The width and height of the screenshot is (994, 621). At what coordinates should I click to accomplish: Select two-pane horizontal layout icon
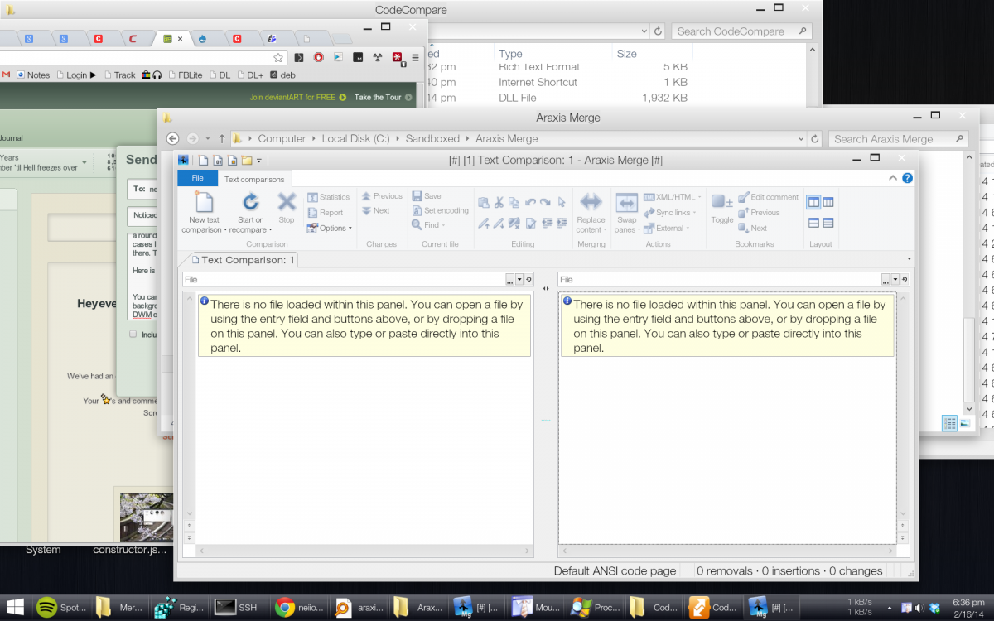tap(813, 223)
